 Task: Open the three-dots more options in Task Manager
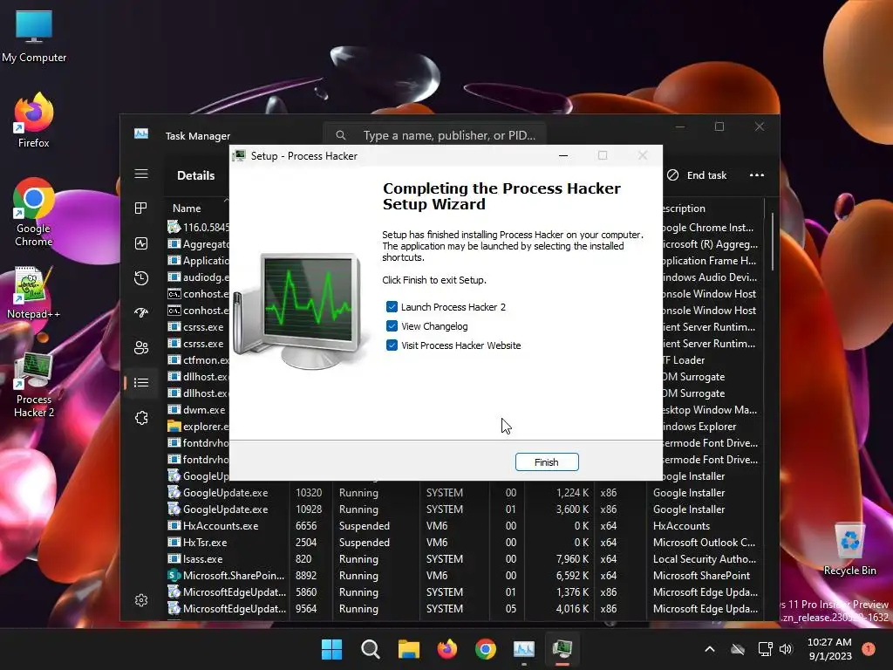757,174
